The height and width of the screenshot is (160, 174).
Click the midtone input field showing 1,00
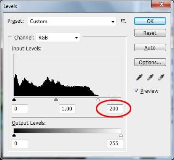[67, 109]
